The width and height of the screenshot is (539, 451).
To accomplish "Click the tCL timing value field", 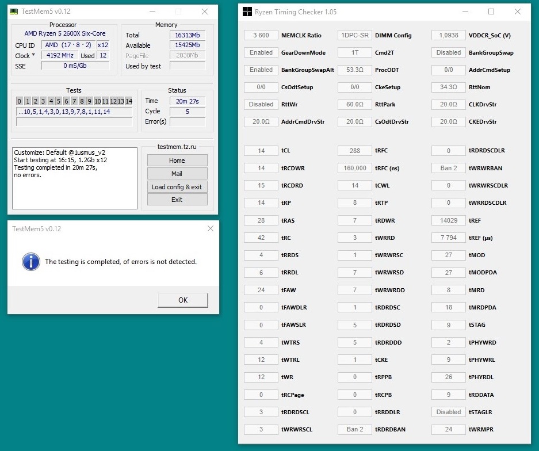I will (261, 151).
